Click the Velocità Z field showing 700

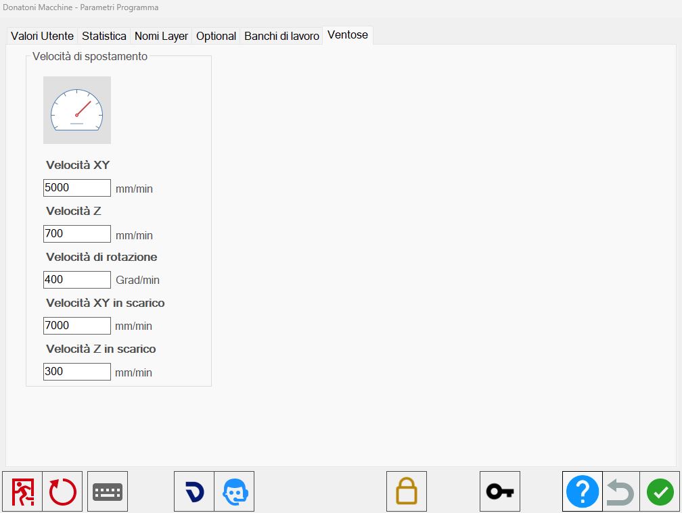(x=77, y=234)
